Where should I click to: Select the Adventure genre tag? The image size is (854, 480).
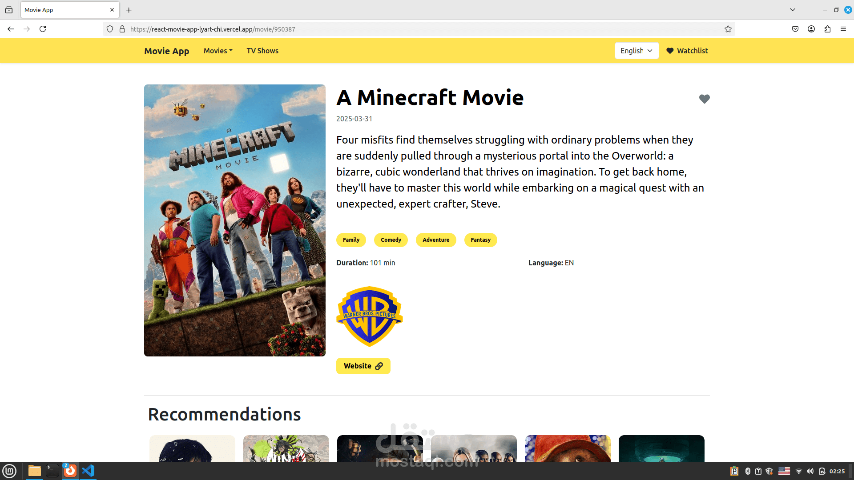coord(435,240)
